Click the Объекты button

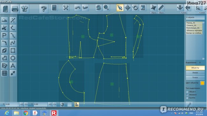195,68
